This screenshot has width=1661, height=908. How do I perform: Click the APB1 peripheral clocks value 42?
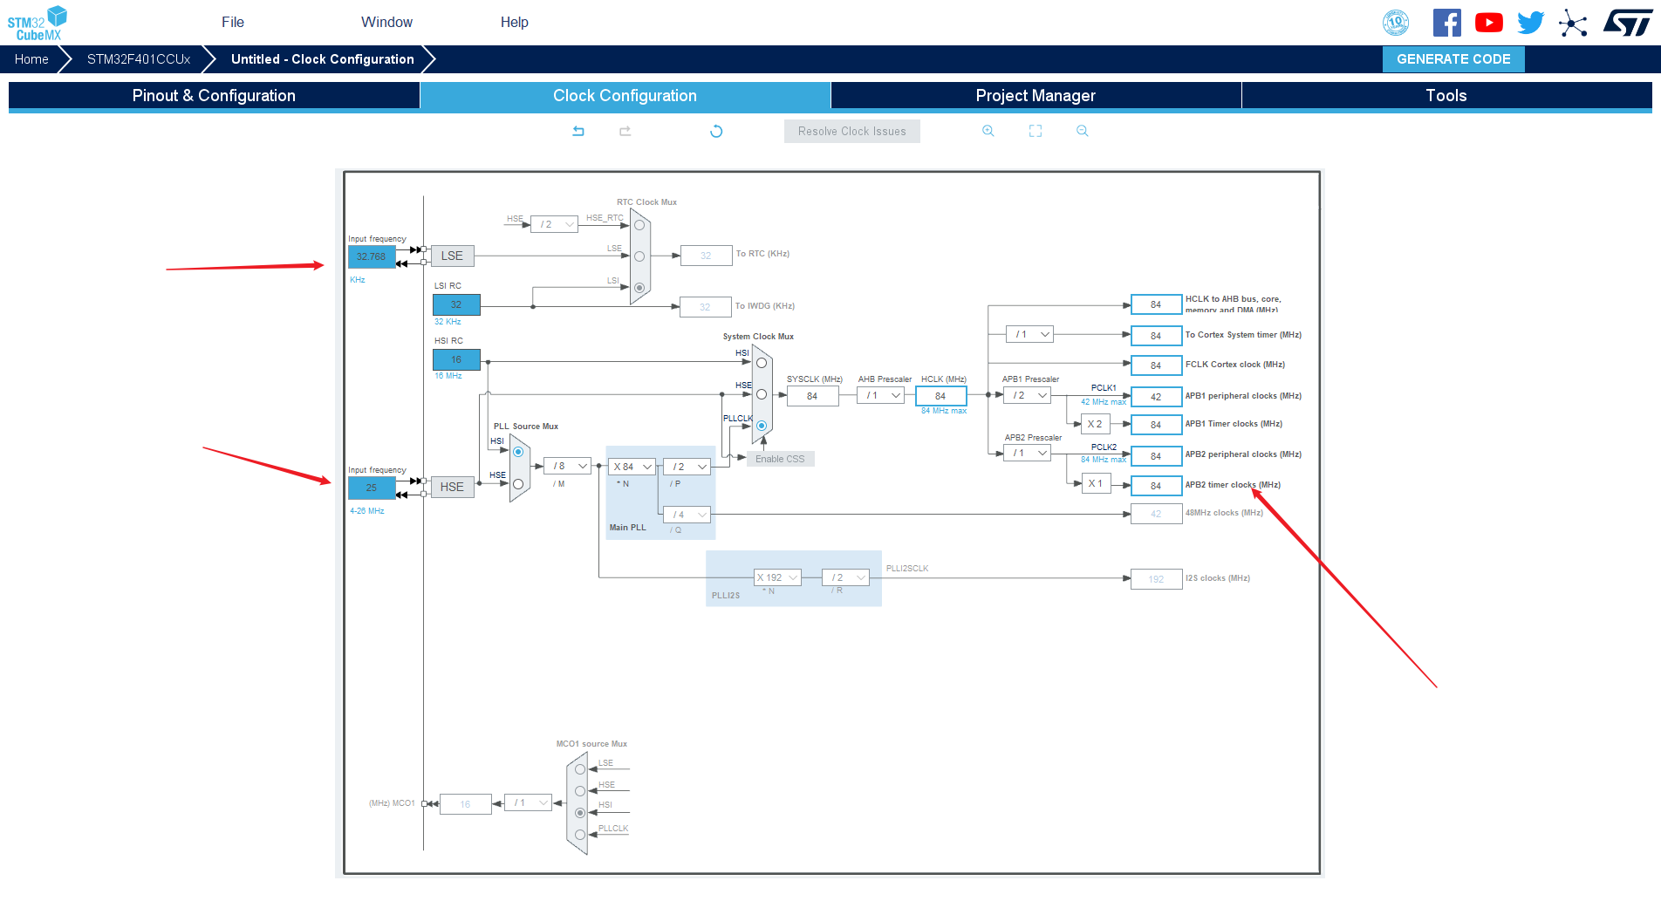1156,397
